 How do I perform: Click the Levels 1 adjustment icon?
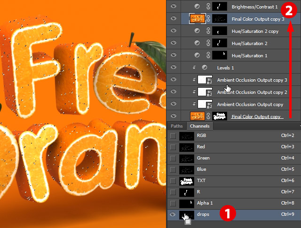(x=205, y=67)
